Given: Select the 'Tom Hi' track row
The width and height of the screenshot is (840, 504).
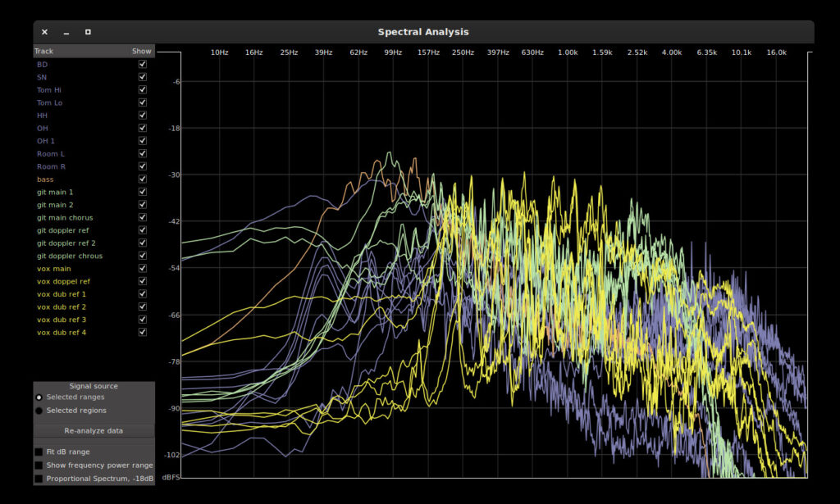Looking at the screenshot, I should [x=94, y=90].
